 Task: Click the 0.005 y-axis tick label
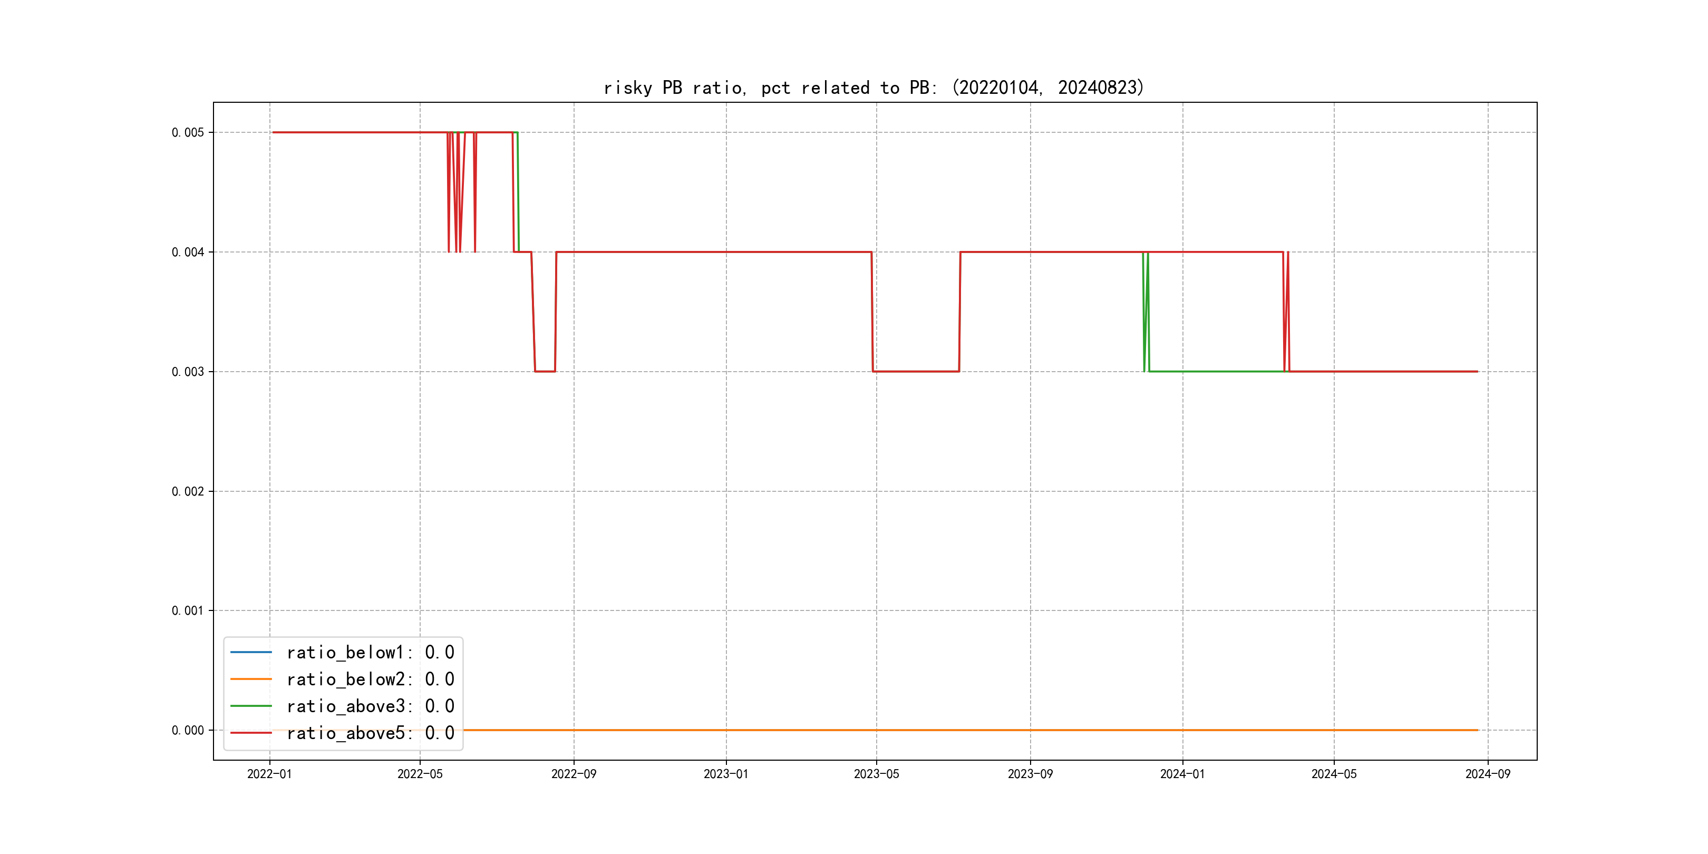point(188,133)
